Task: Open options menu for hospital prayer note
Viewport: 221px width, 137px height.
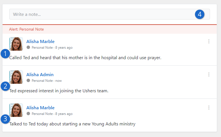Action: pos(209,41)
